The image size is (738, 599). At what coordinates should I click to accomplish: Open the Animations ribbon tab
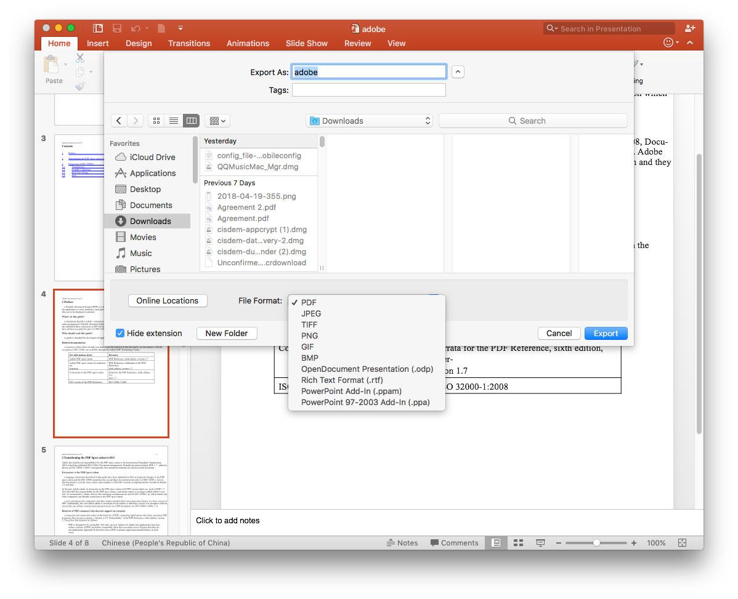click(x=248, y=43)
